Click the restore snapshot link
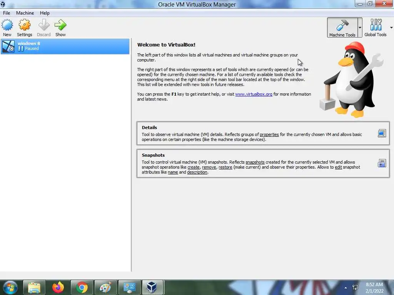394x295 pixels. tap(225, 167)
